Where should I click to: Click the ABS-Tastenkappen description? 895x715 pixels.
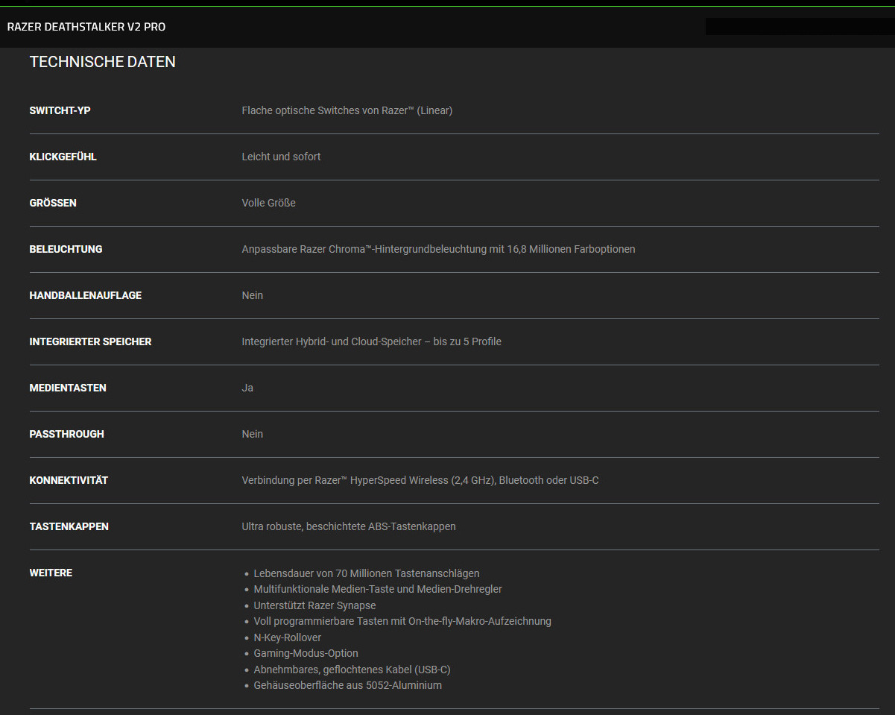point(348,526)
